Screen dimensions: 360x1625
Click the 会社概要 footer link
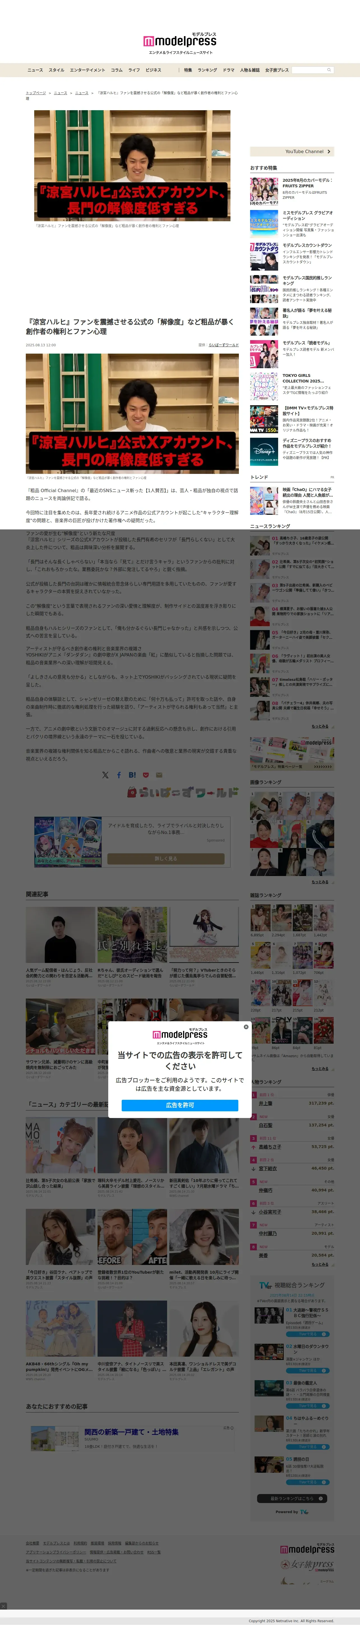tap(32, 1543)
